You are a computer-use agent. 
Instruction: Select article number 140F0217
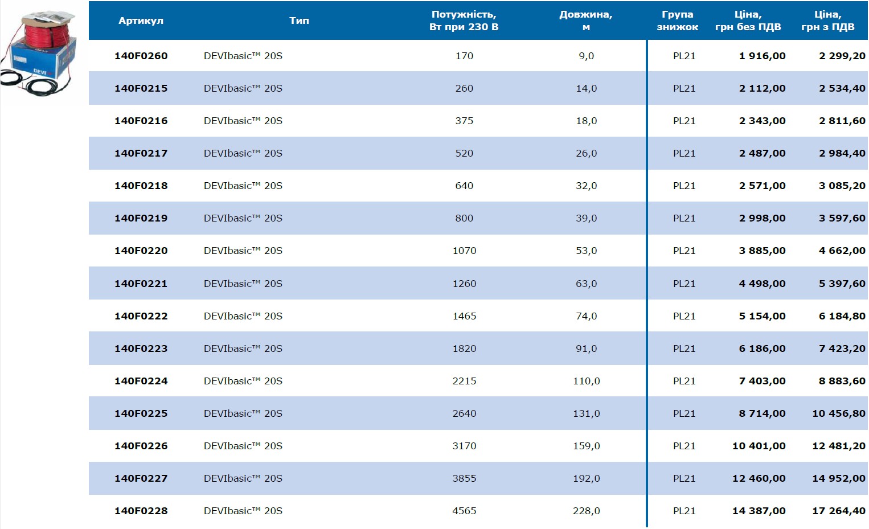coord(141,153)
